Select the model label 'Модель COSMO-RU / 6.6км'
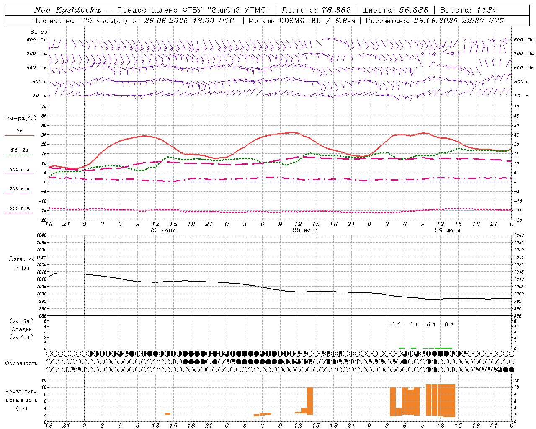Screen dimensions: 536x429 click(x=301, y=21)
